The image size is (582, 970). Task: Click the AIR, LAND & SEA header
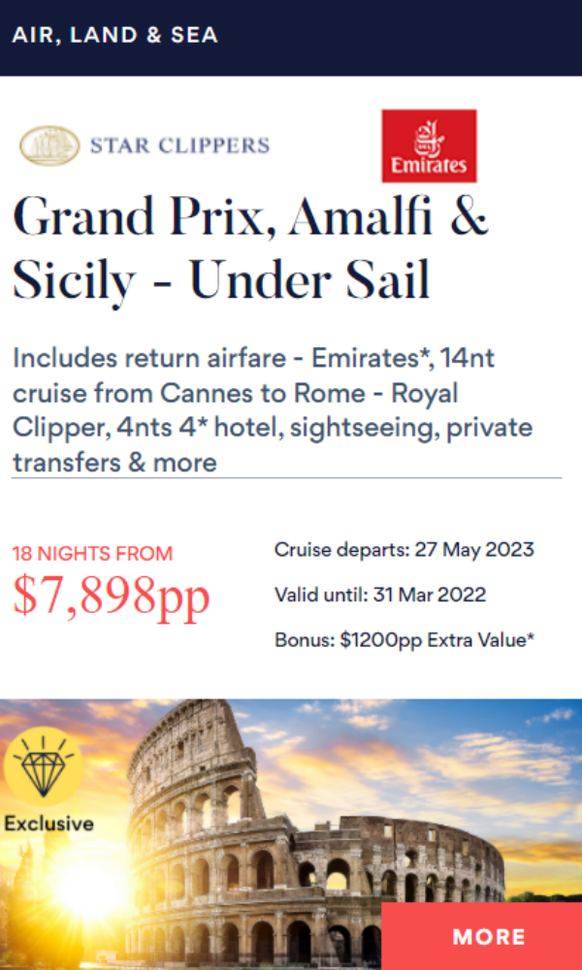(115, 35)
